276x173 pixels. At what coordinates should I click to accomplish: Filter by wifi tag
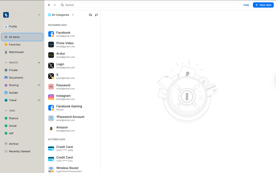22,133
